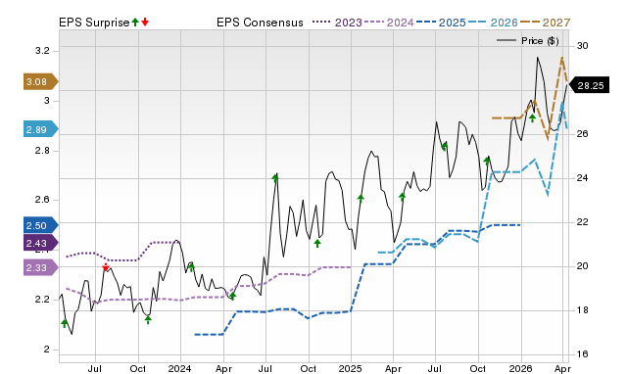Click the 3.08 golden value tag
Screen dimensions: 627x374
41,82
